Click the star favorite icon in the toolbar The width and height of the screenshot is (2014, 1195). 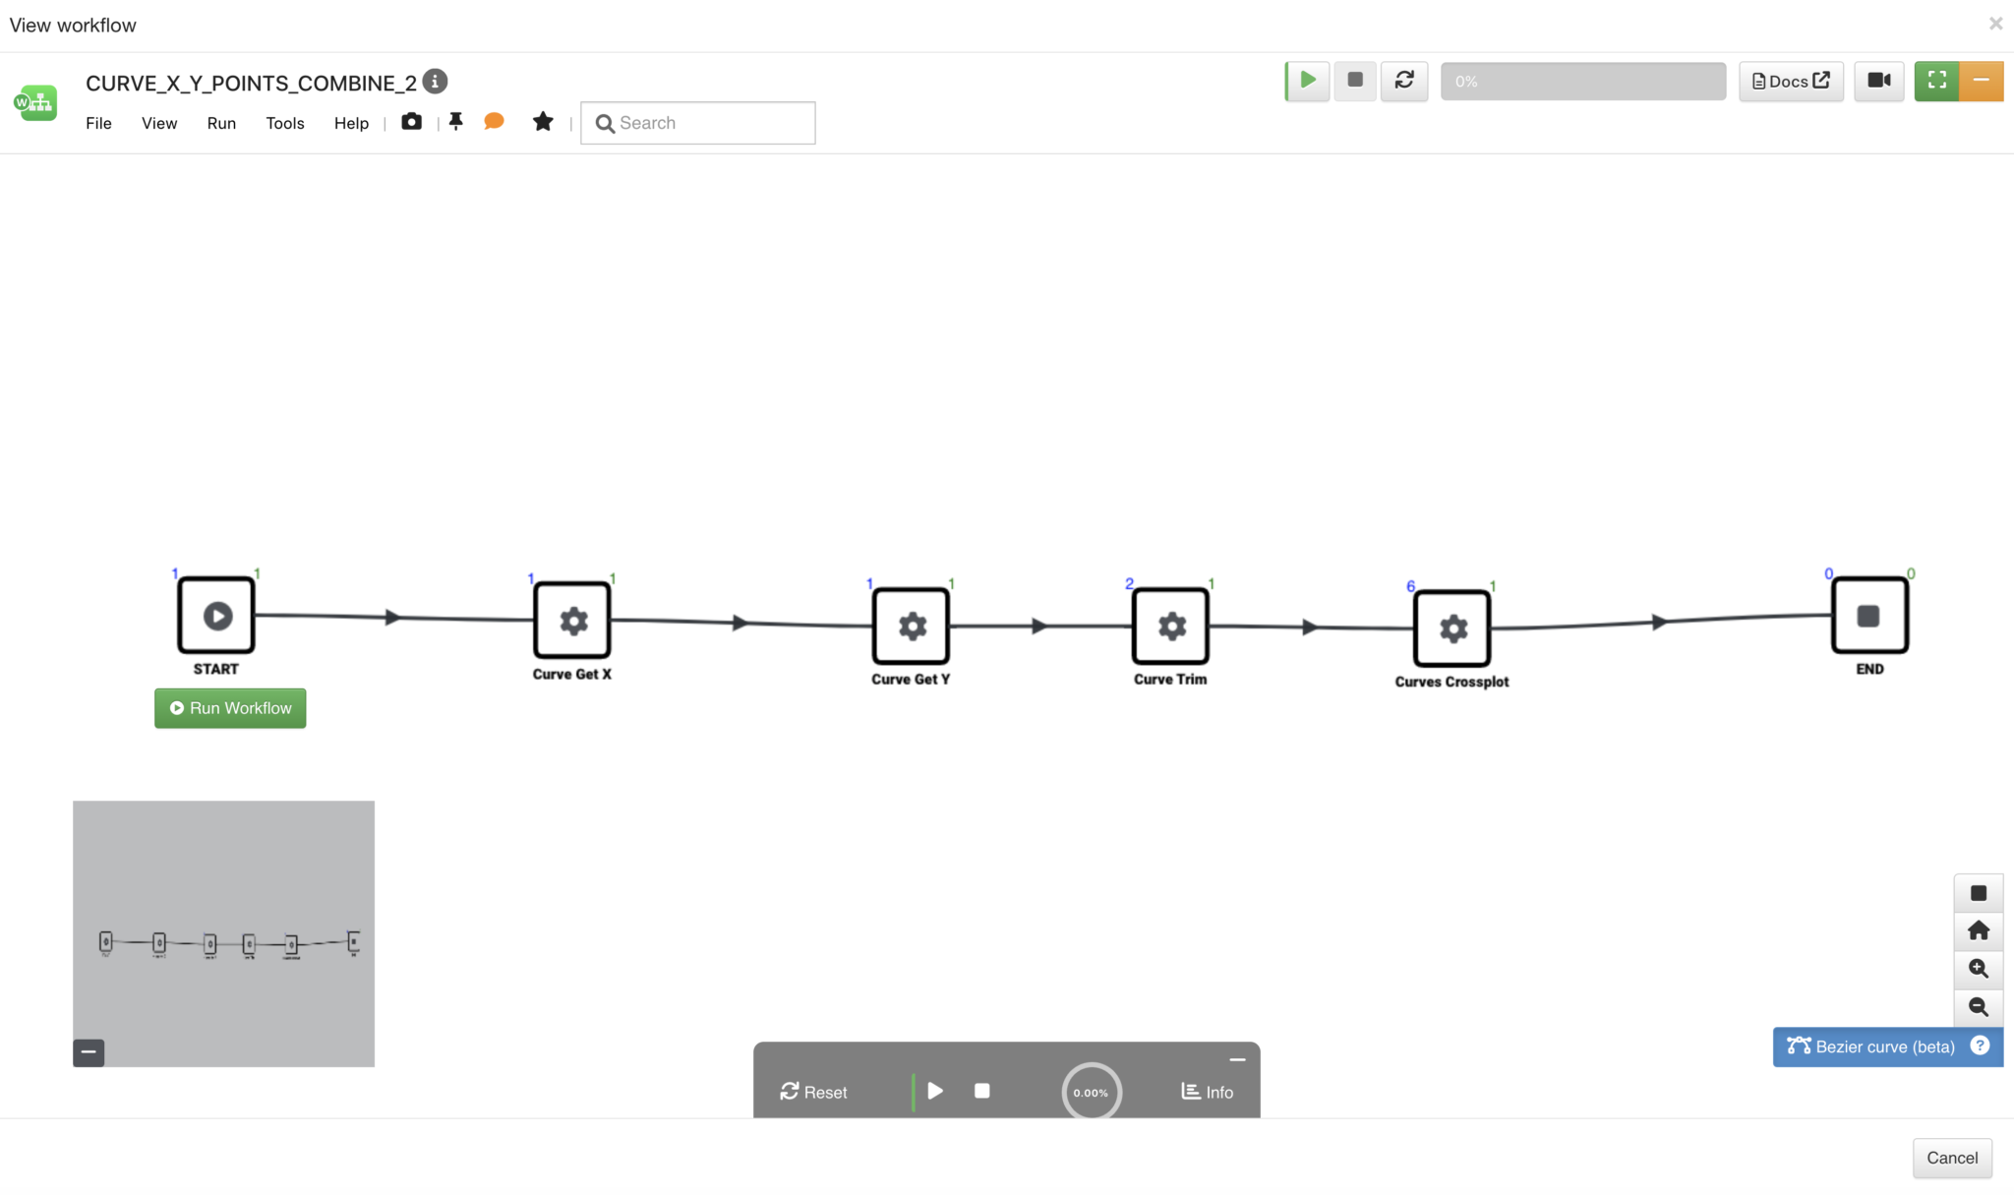point(543,122)
